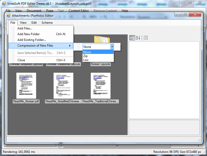The width and height of the screenshot is (207, 156).
Task: Select the ReadMe_TraditionalChines thumbnail
Action: click(100, 85)
